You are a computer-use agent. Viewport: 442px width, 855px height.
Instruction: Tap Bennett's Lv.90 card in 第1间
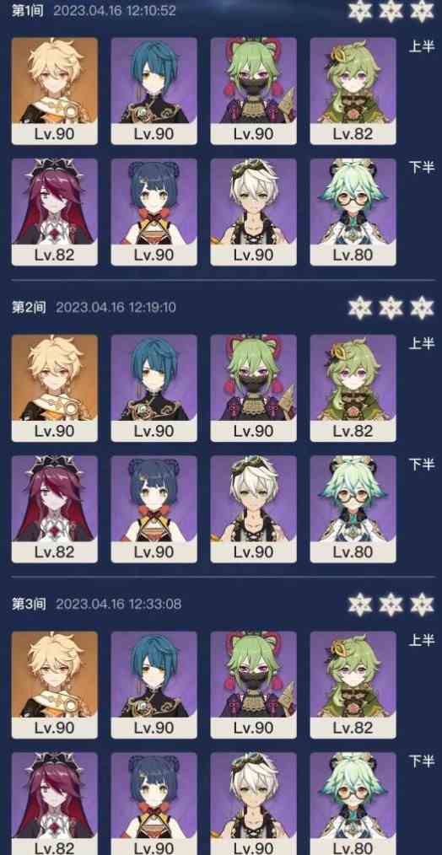(254, 212)
